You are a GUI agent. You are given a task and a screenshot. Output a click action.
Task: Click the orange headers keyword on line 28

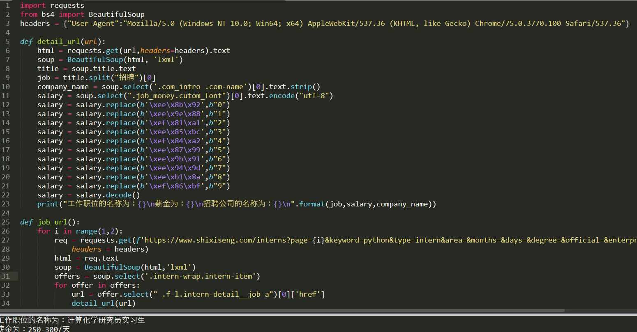point(86,249)
